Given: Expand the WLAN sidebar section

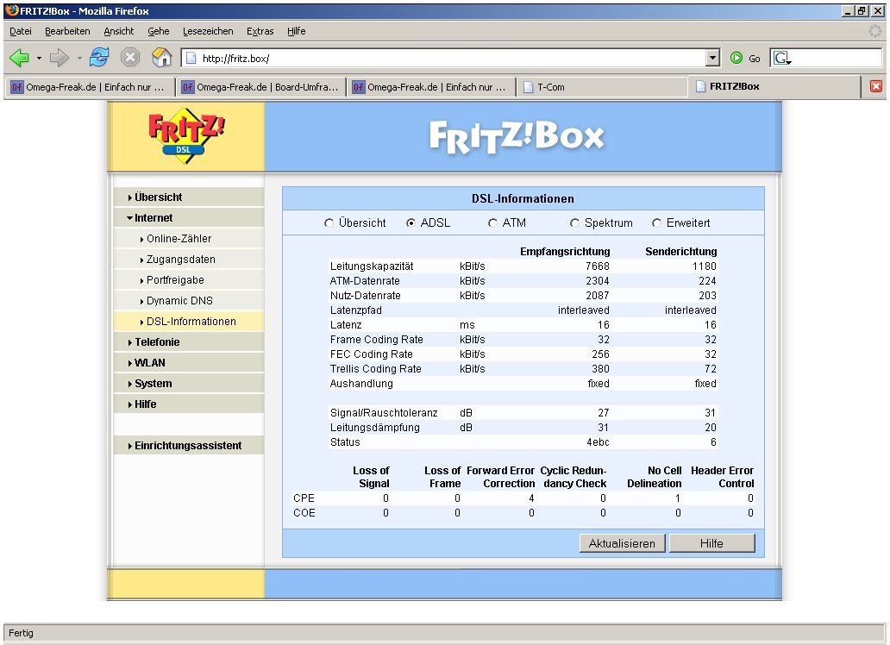Looking at the screenshot, I should pos(189,363).
